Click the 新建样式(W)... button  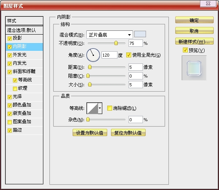click(194, 41)
